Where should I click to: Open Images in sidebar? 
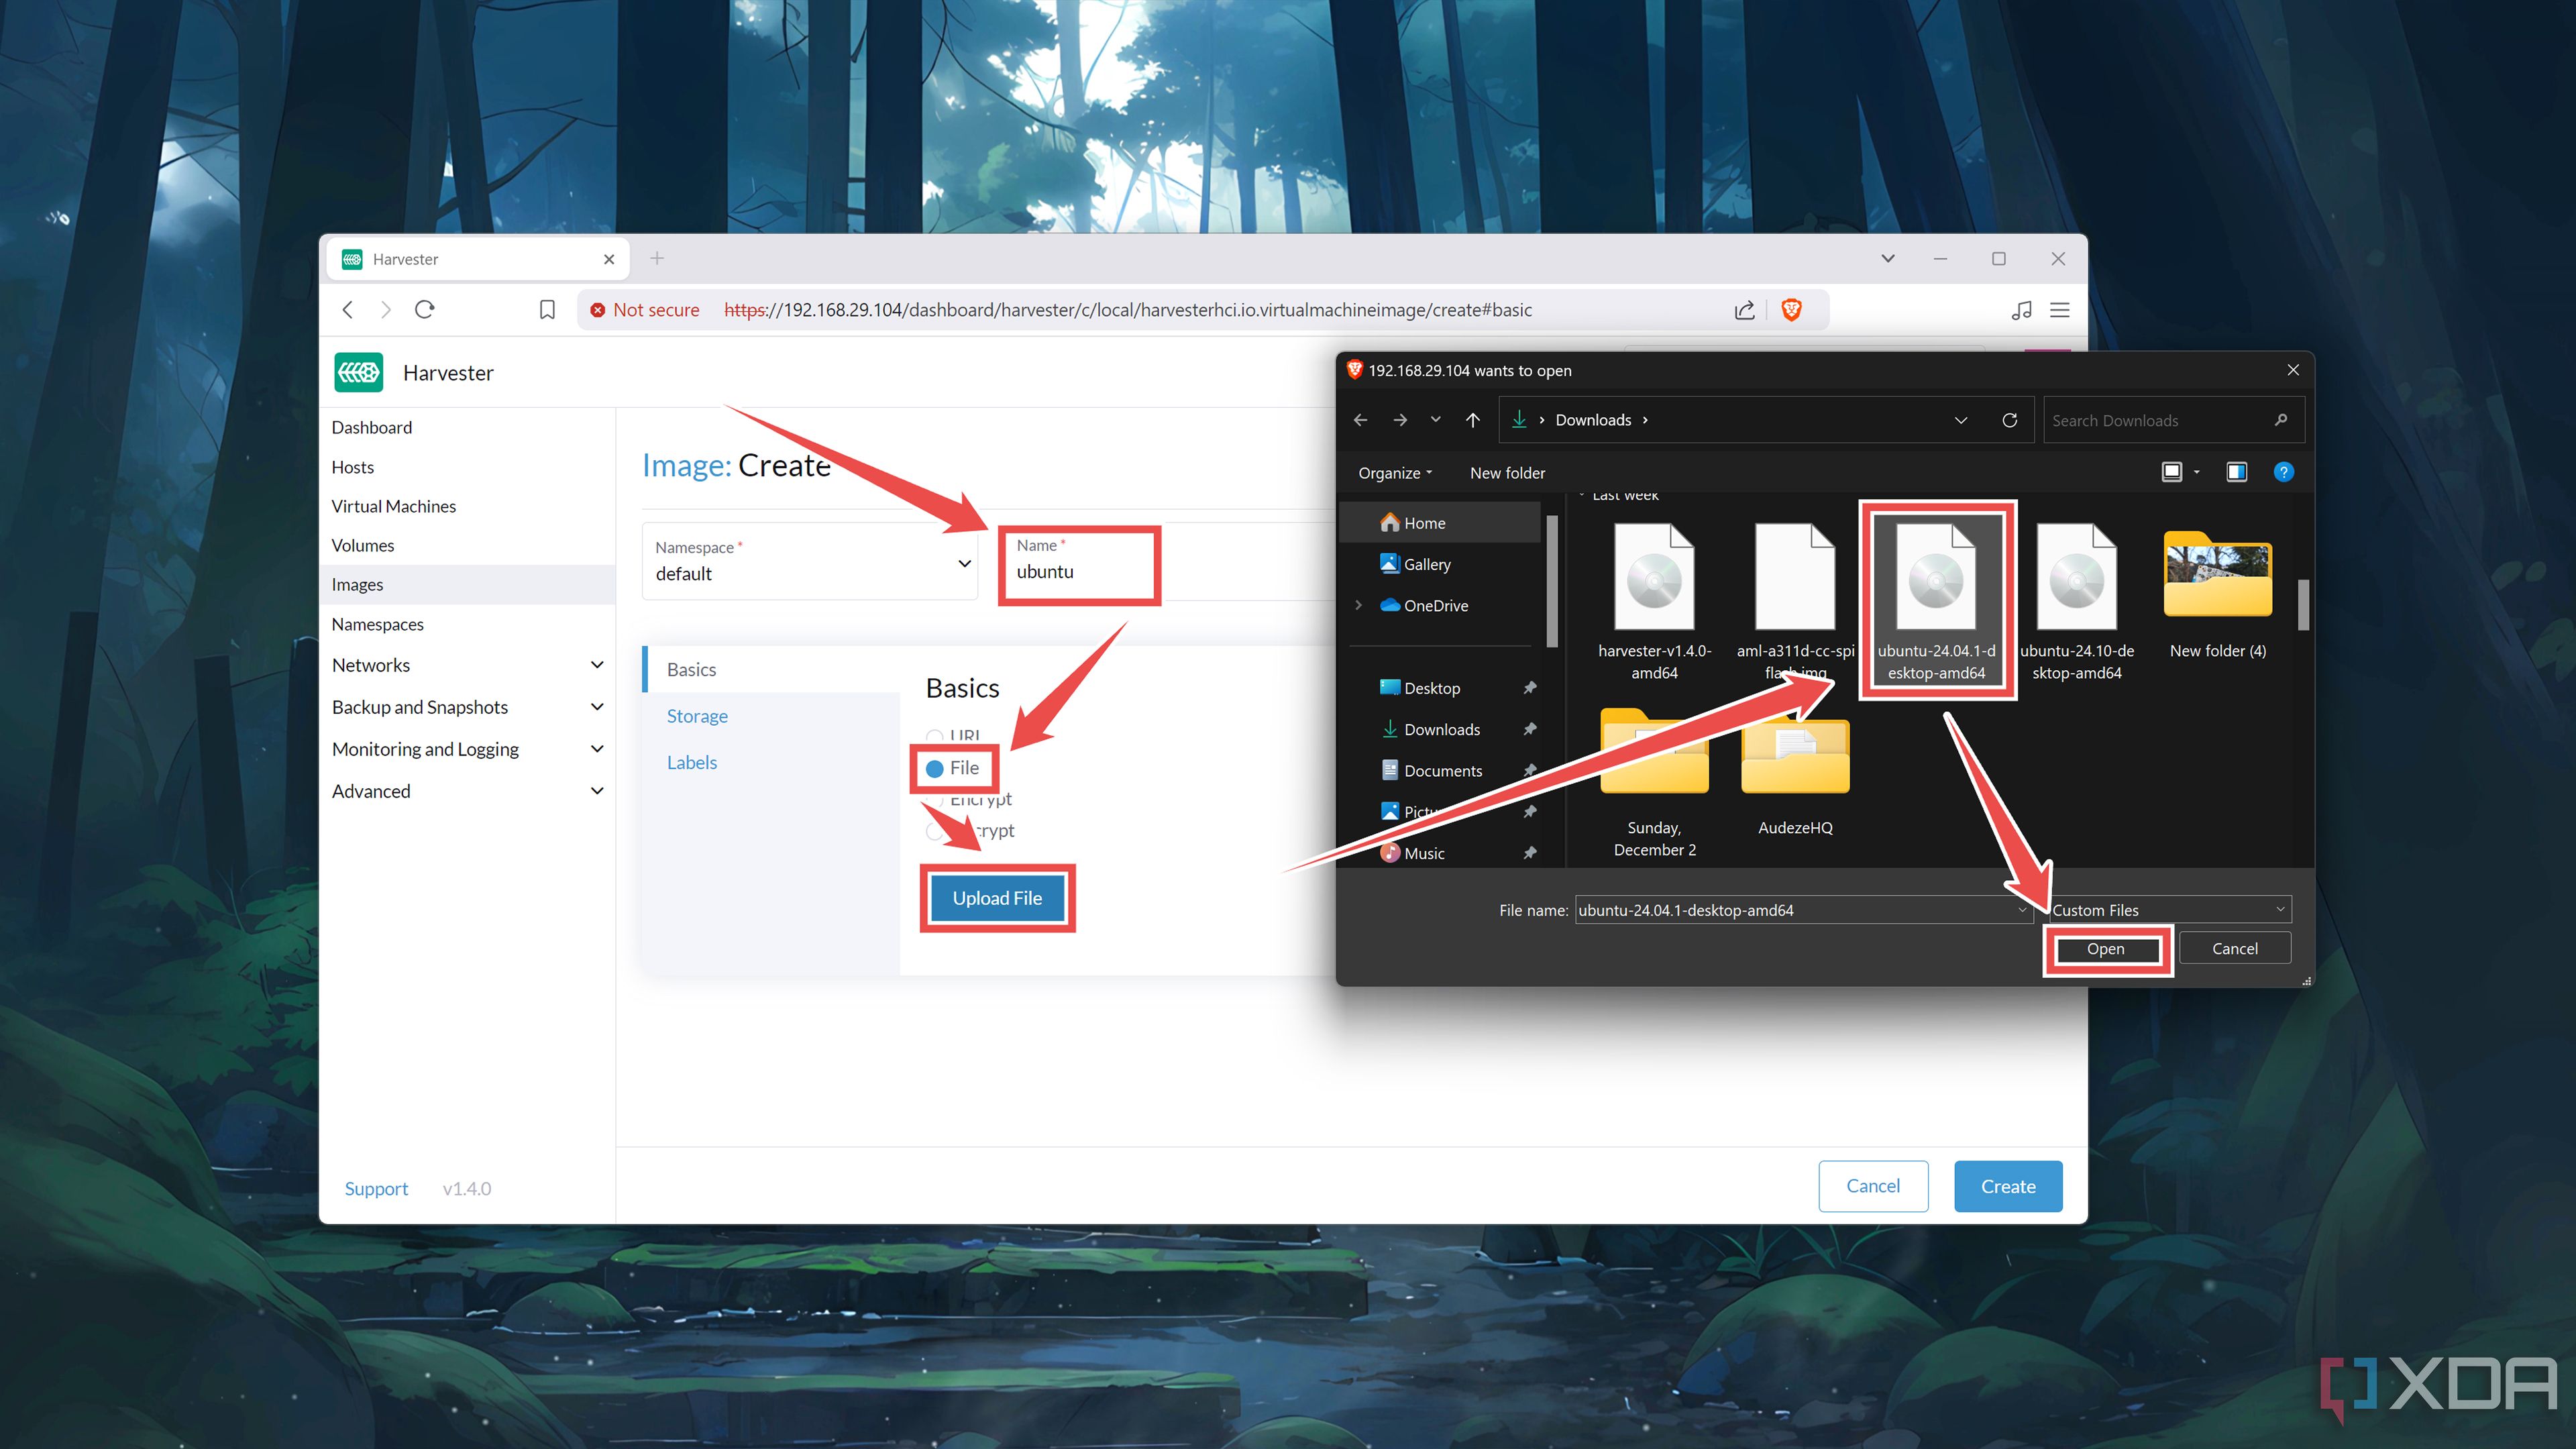coord(357,584)
